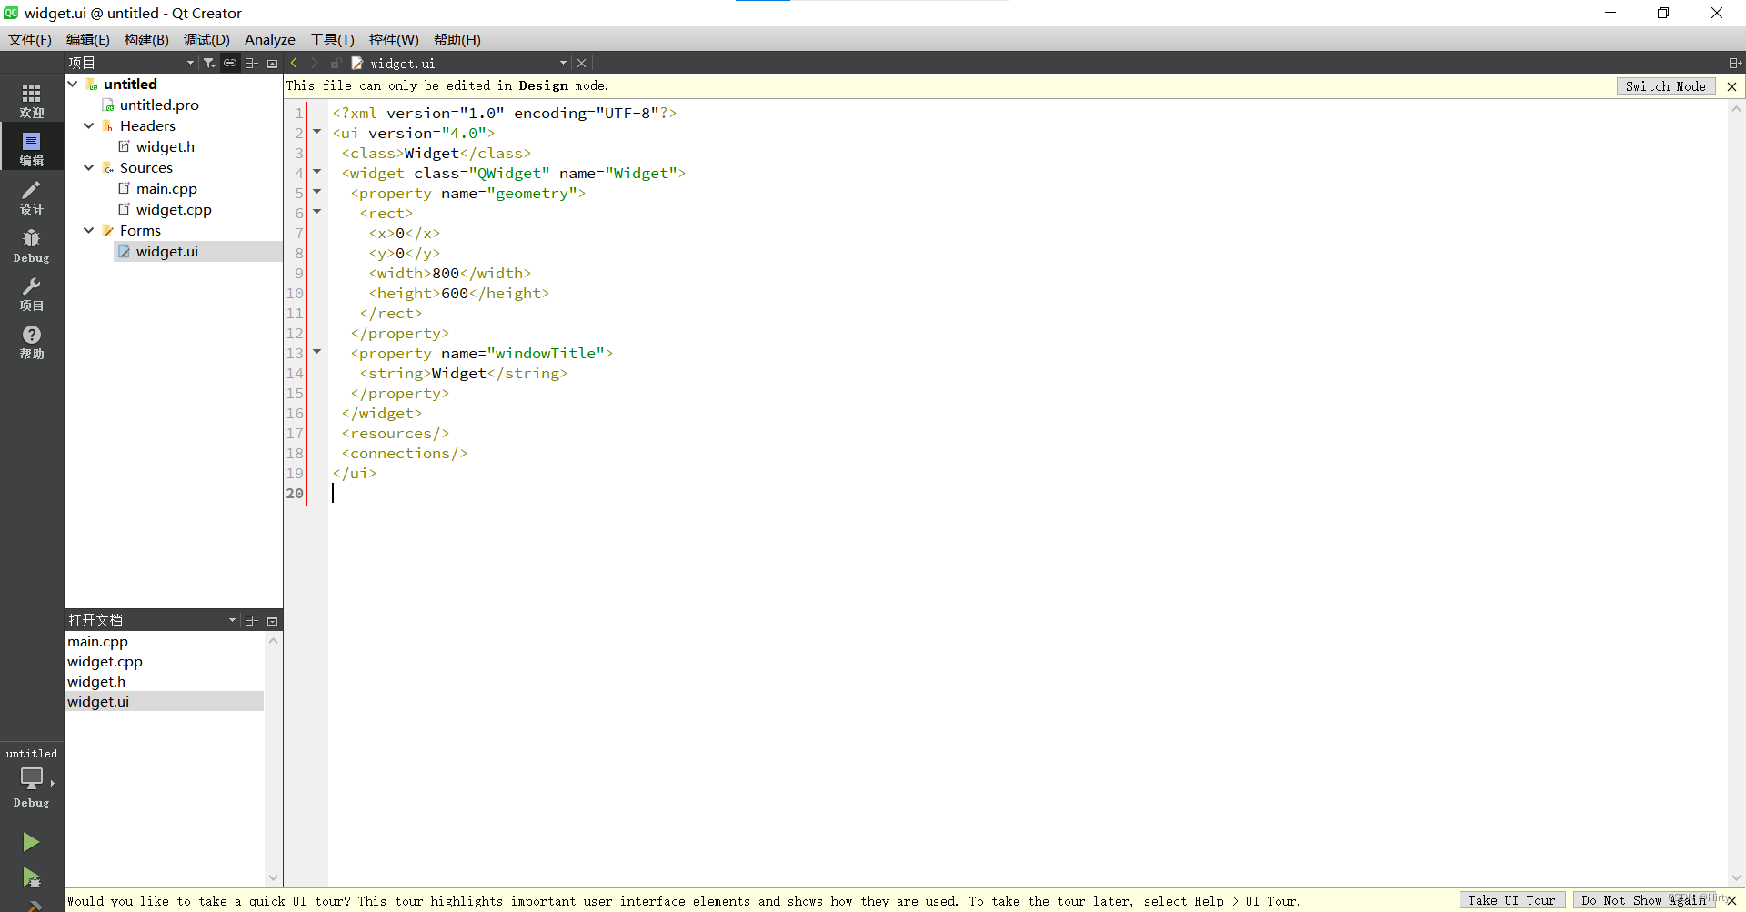Collapse the untitled project node
1746x912 pixels.
click(x=73, y=84)
